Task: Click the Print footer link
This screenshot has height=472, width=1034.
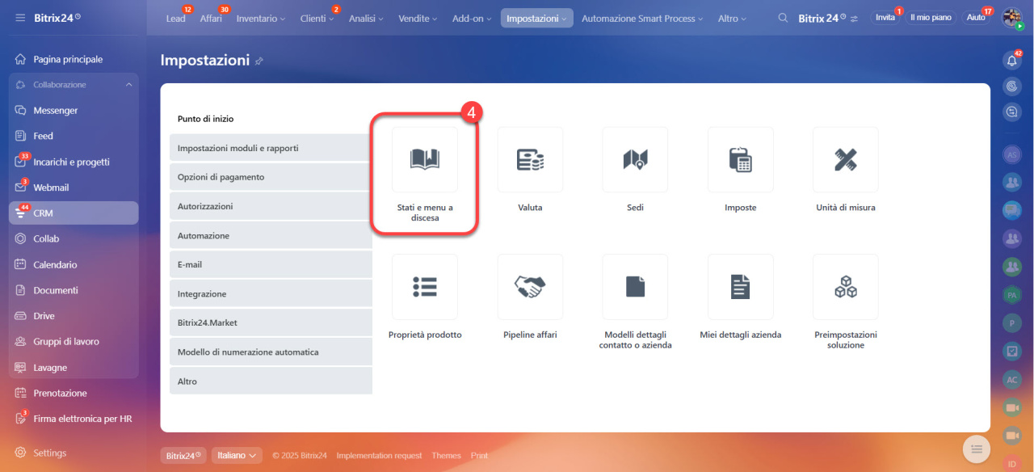Action: pos(480,456)
